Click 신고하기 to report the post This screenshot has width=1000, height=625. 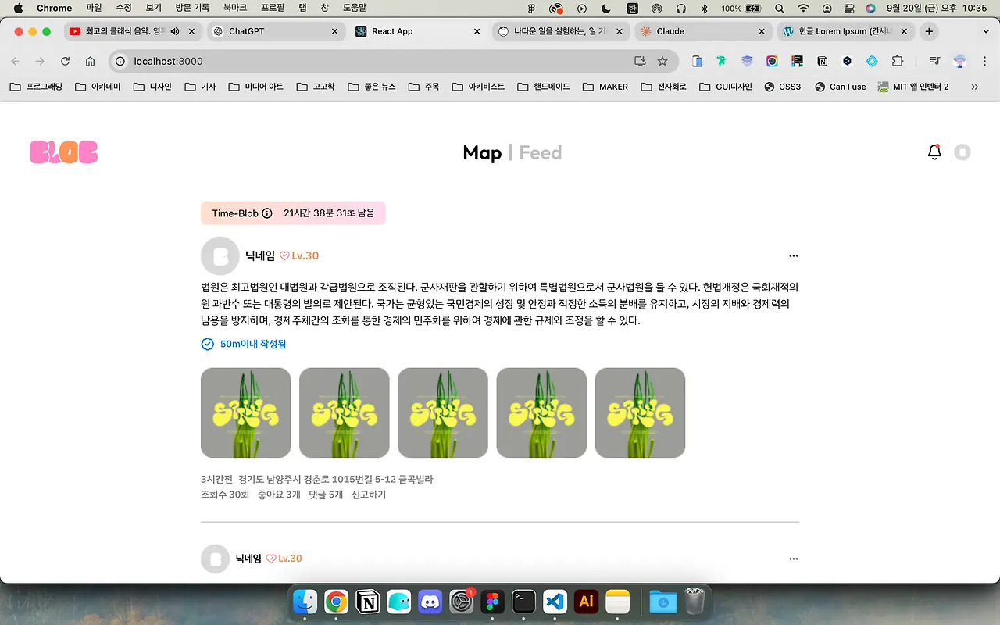369,495
